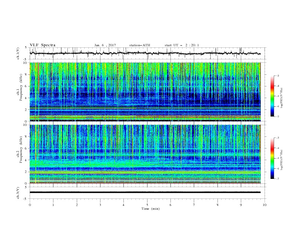
Task: Click inside the ch.1 spectrogram panel
Action: (145, 92)
